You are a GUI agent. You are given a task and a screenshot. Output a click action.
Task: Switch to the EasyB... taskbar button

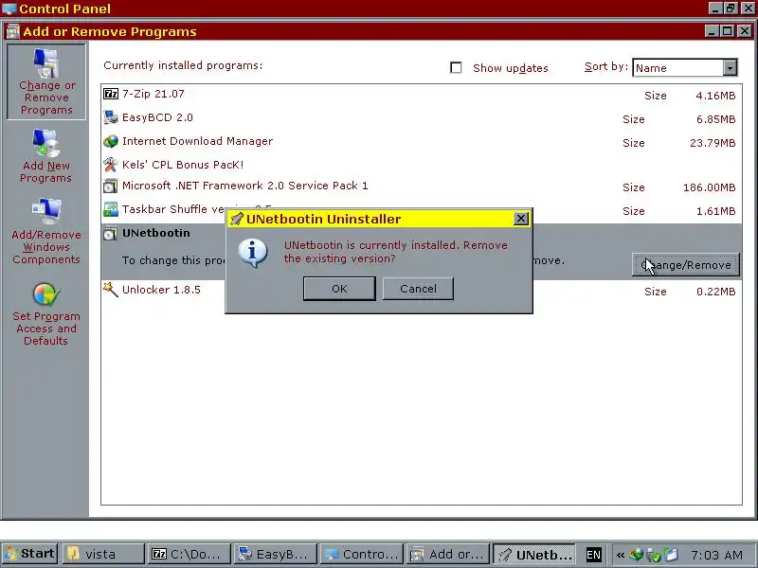click(275, 554)
